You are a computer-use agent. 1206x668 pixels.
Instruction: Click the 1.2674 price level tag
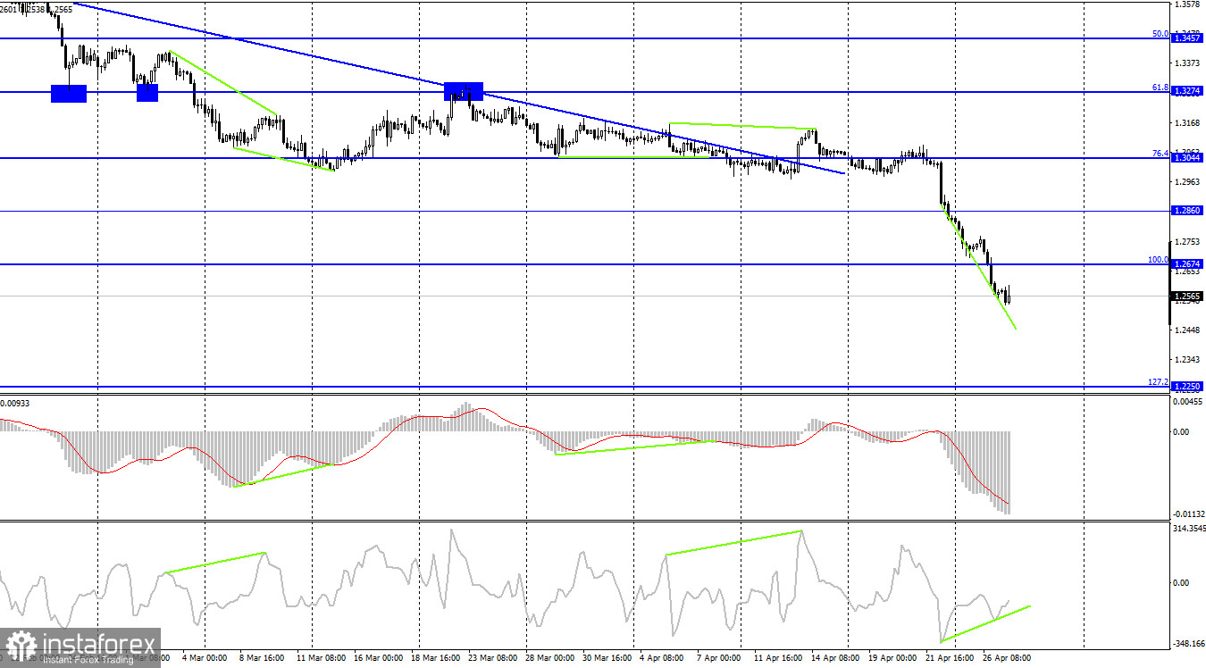[1187, 264]
